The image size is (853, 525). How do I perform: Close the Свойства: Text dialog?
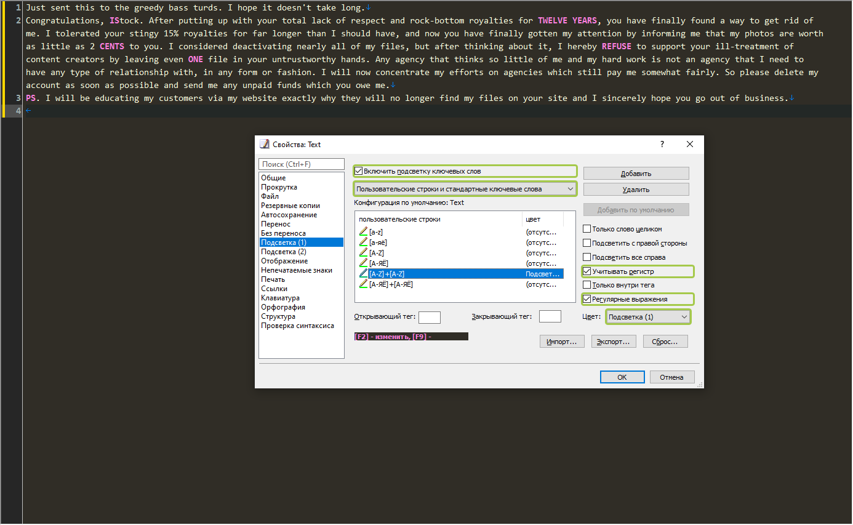pos(690,144)
